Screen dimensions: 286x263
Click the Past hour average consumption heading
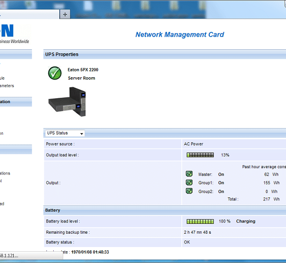point(264,167)
